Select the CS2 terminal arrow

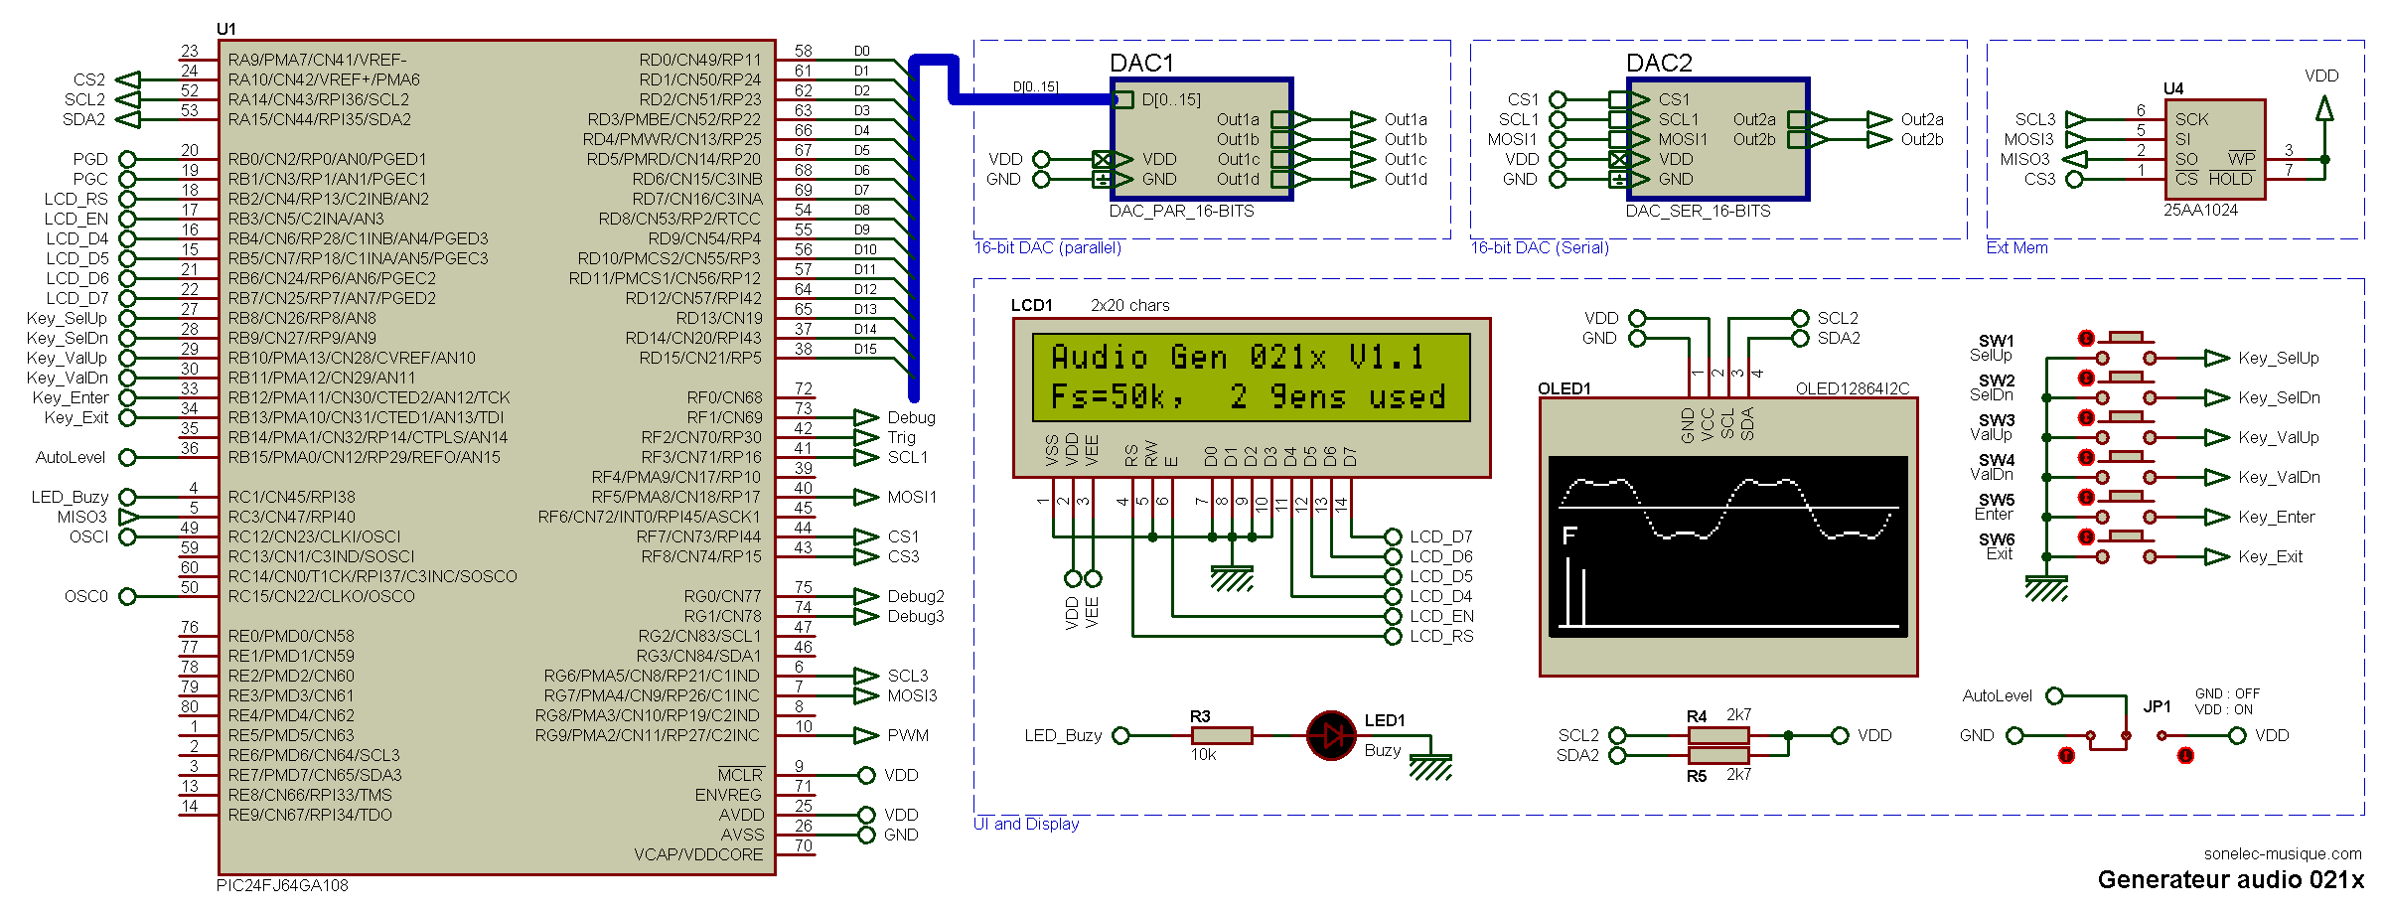coord(128,79)
